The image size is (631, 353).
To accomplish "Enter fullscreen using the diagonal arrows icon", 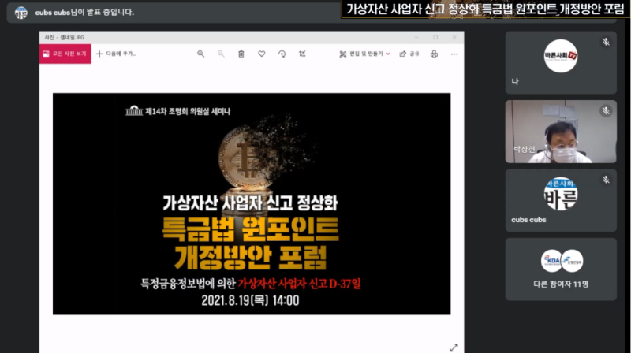I will click(x=454, y=347).
